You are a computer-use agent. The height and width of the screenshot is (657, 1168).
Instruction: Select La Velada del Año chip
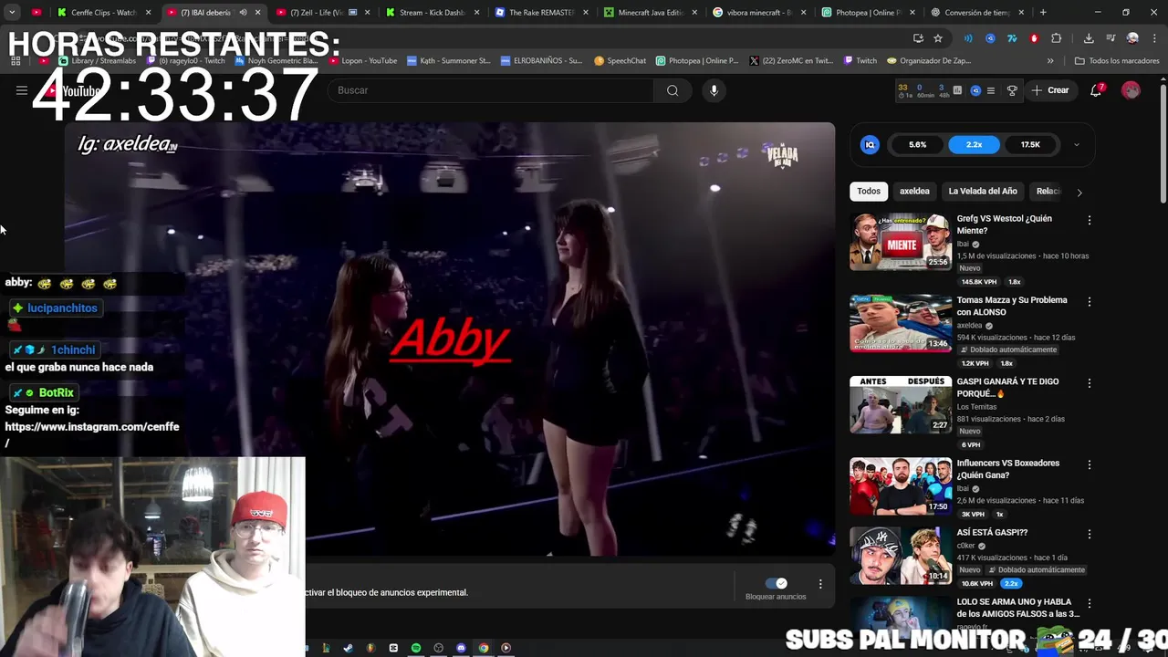click(983, 192)
